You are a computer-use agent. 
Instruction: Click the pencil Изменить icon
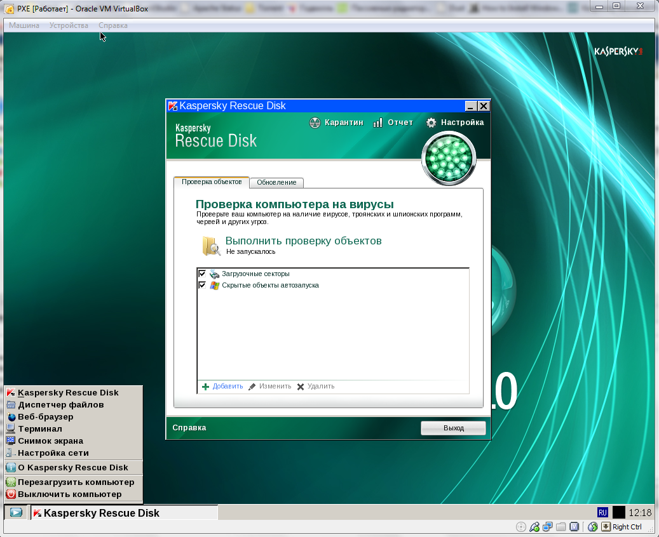252,387
